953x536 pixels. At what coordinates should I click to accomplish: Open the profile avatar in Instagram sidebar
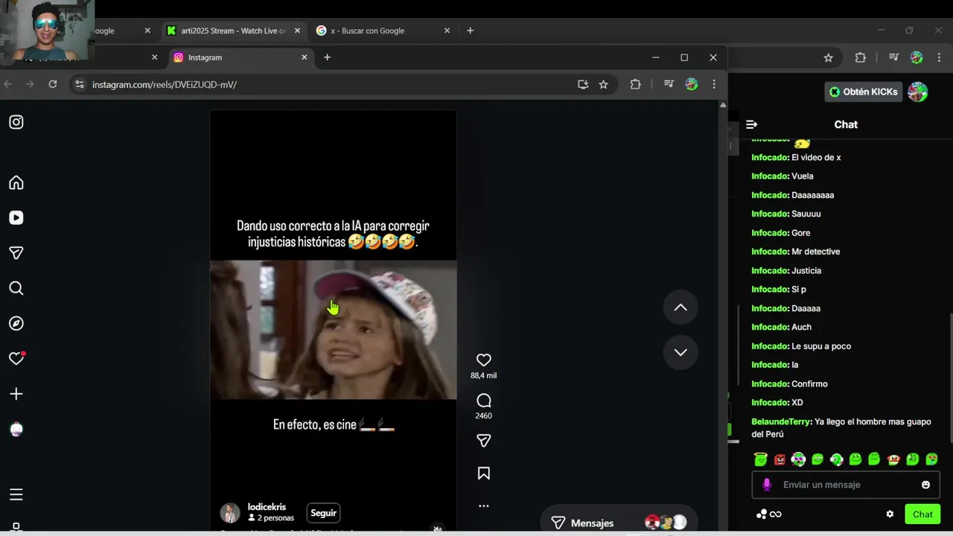tap(16, 430)
